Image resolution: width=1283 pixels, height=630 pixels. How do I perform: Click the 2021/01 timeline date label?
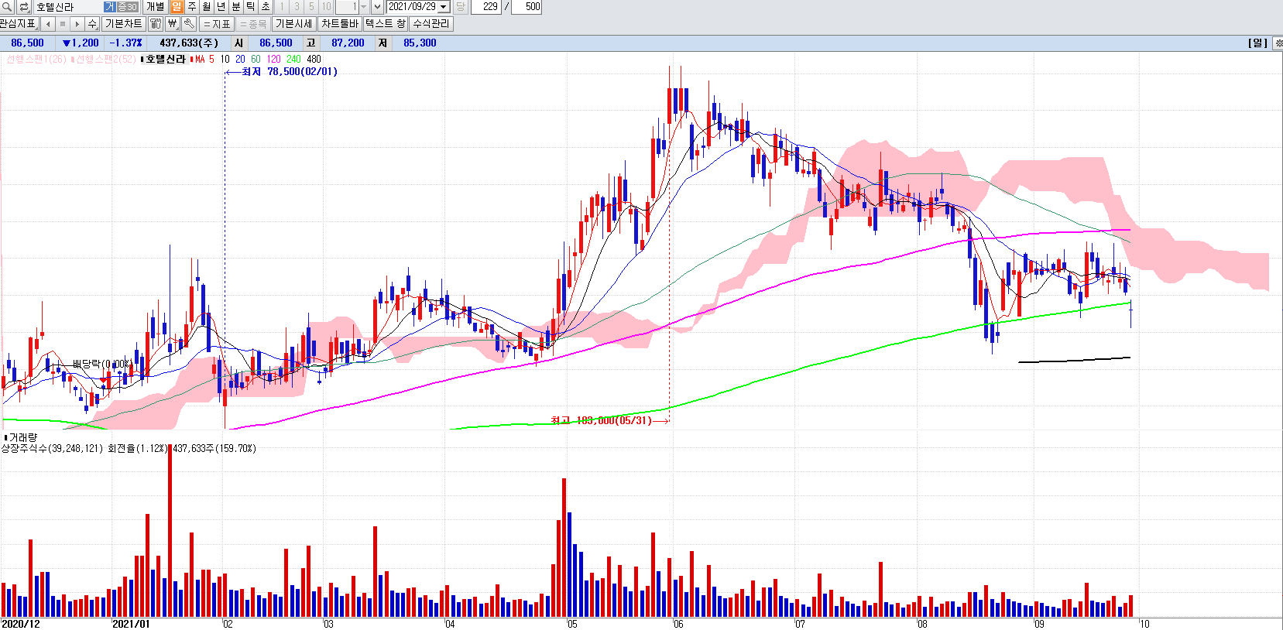tap(131, 624)
